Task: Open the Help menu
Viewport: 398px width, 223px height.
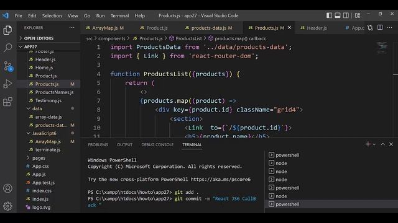Action: coord(139,15)
